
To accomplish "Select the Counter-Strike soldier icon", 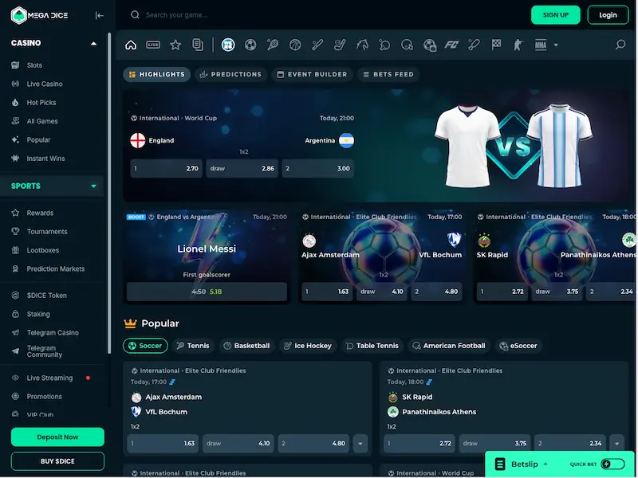I will 518,45.
